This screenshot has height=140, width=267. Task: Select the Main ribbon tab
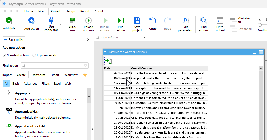click(42, 11)
